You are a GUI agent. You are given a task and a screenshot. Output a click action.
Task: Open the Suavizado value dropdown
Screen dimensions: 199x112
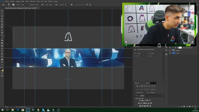(69, 5)
